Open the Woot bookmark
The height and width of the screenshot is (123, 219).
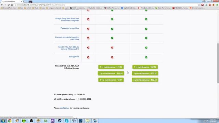(163, 8)
